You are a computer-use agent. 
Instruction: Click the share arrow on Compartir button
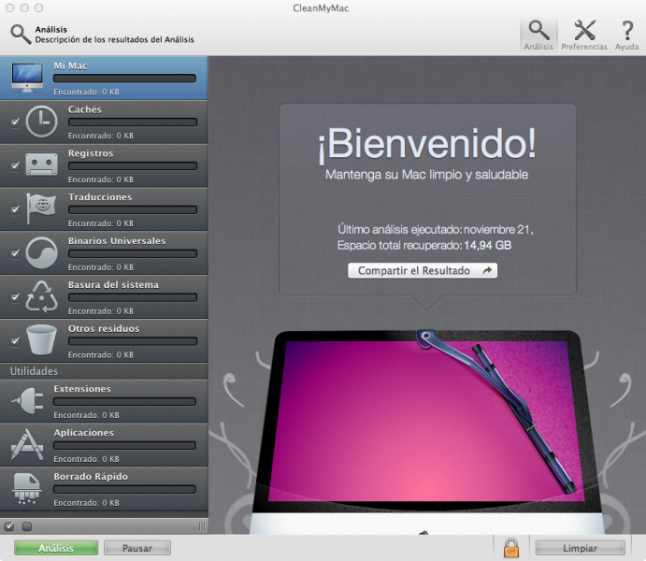point(487,270)
